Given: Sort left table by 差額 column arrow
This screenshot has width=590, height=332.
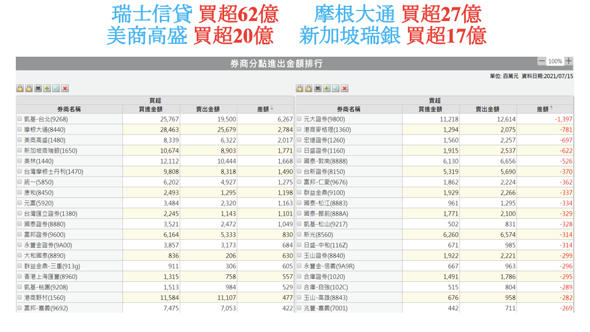Looking at the screenshot, I should pyautogui.click(x=272, y=109).
